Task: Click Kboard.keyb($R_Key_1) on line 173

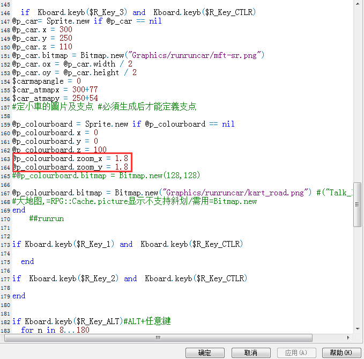Action: (70, 244)
